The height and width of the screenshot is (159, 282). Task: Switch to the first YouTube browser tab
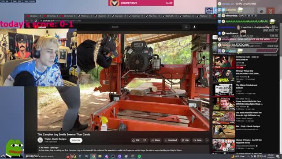34,16
